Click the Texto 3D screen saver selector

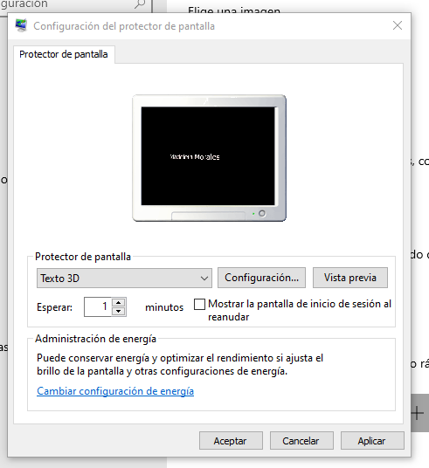(x=124, y=279)
